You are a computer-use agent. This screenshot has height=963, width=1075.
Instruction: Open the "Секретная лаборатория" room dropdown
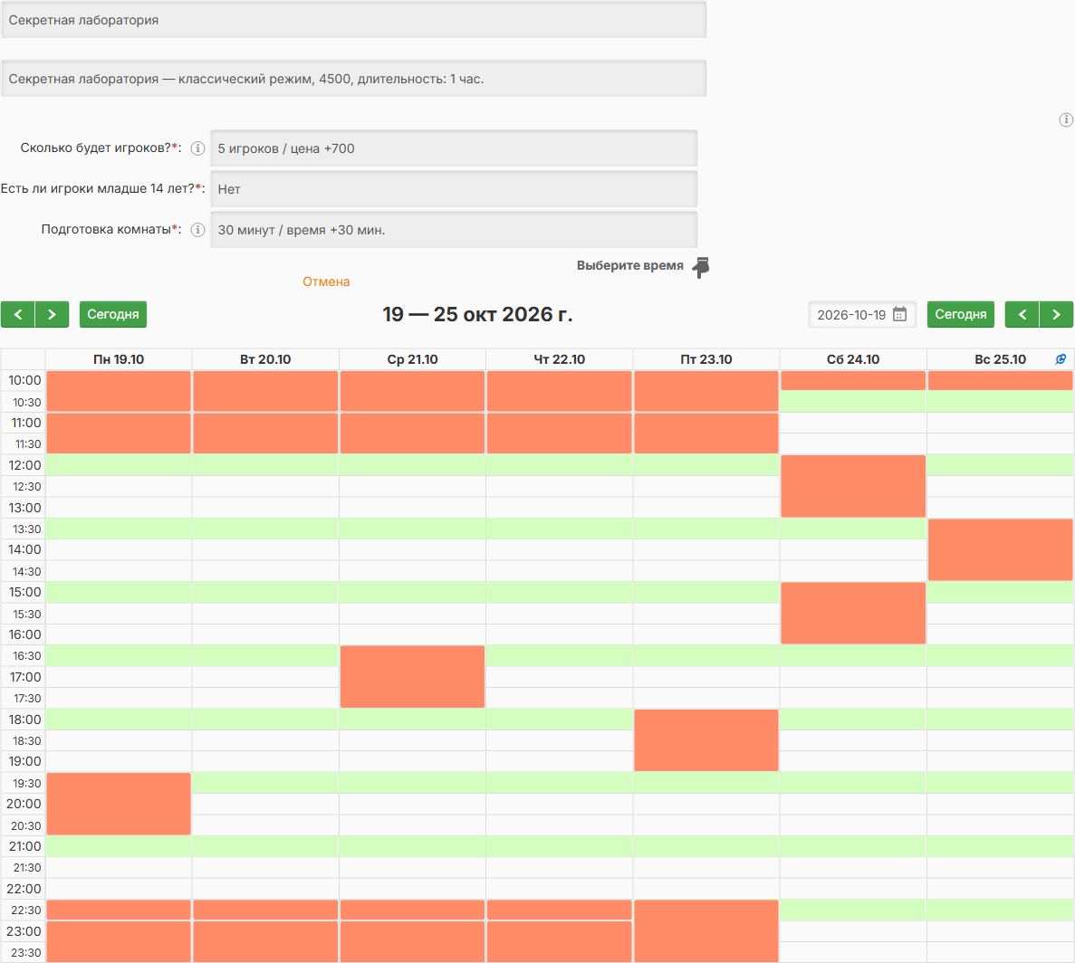(x=354, y=20)
